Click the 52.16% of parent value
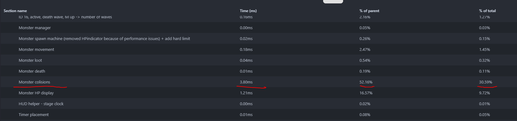517x121 pixels. coord(366,82)
